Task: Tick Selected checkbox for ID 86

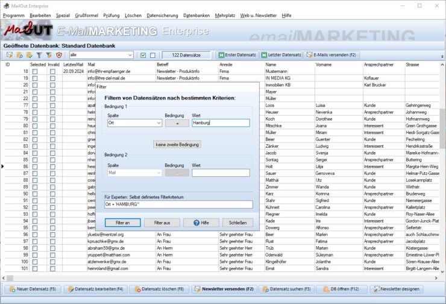Action: (x=35, y=166)
